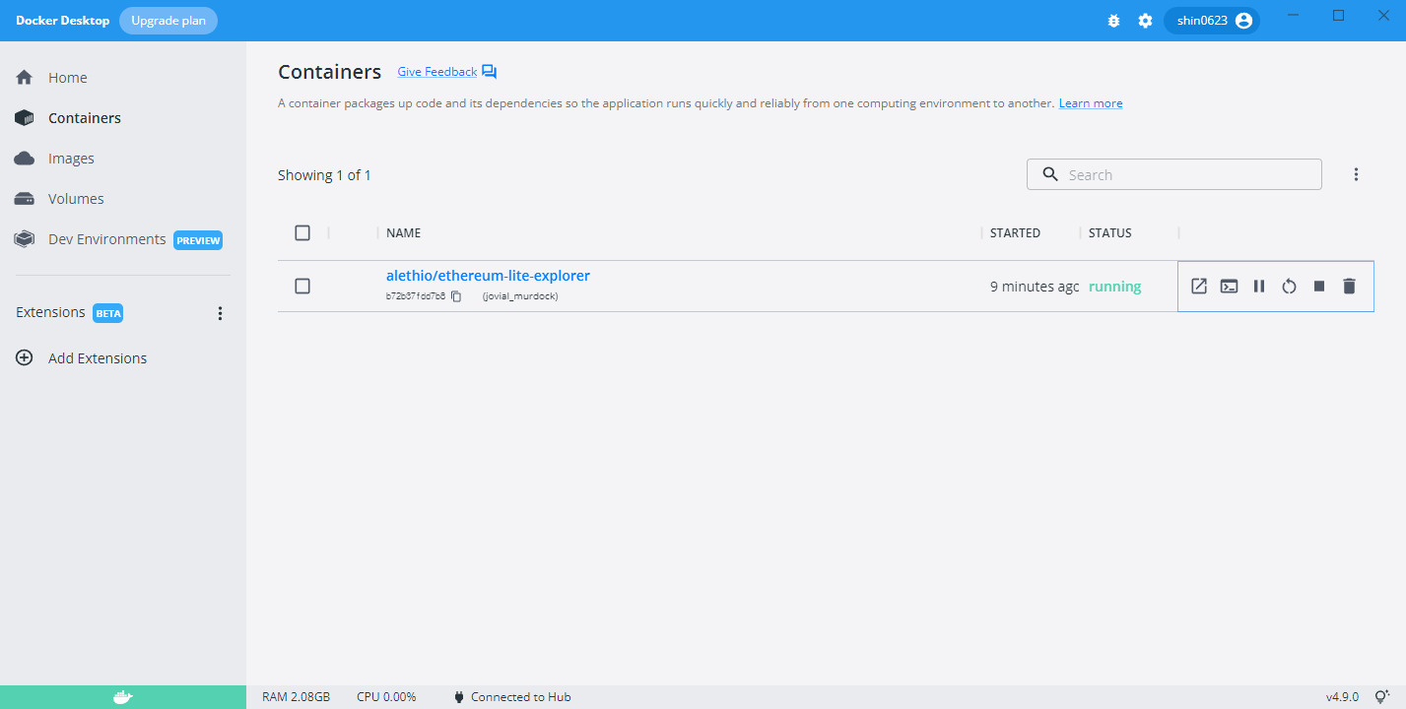1406x709 pixels.
Task: Pause the ethereum-lite-explorer container
Action: click(1259, 287)
